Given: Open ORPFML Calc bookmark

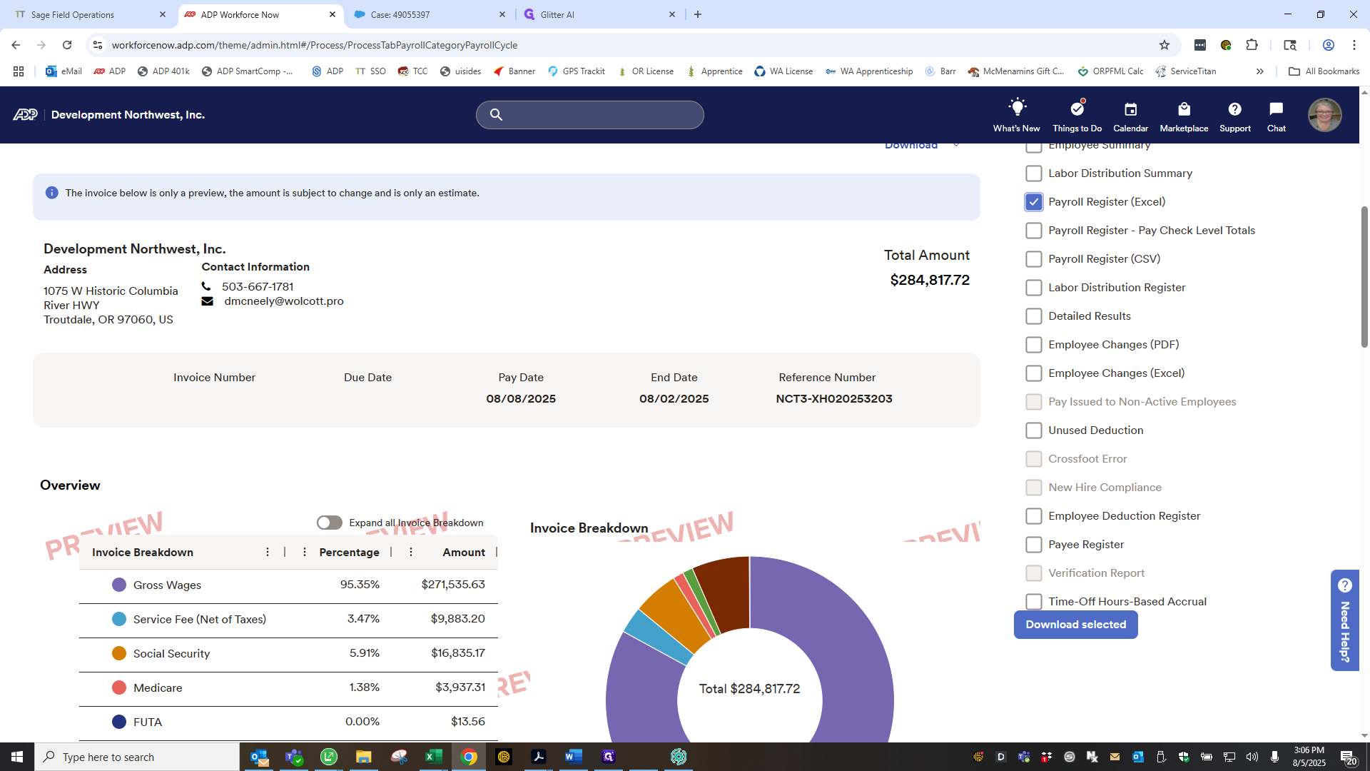Looking at the screenshot, I should [1110, 71].
